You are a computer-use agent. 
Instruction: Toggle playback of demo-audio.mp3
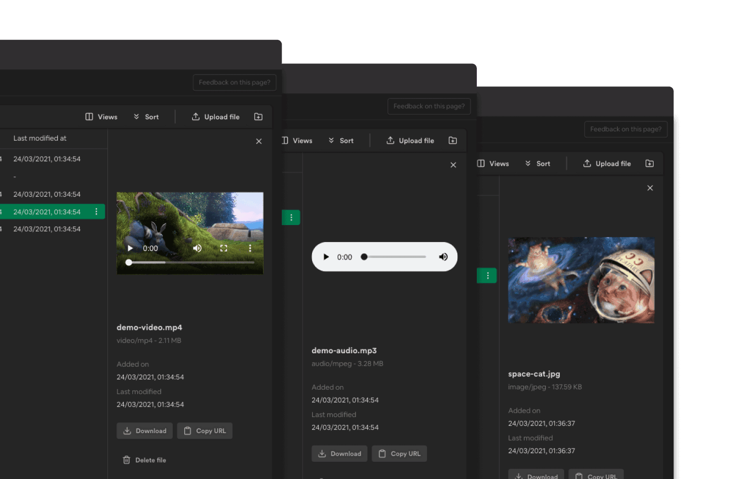click(326, 256)
